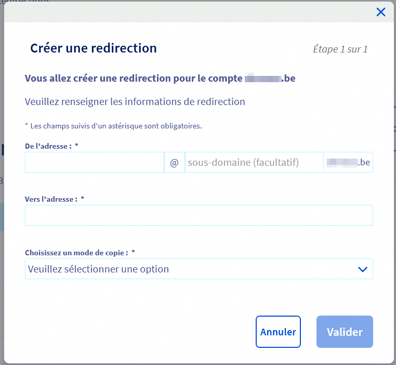Click the bold 'Vous allez créer une redirection' line

(133, 79)
